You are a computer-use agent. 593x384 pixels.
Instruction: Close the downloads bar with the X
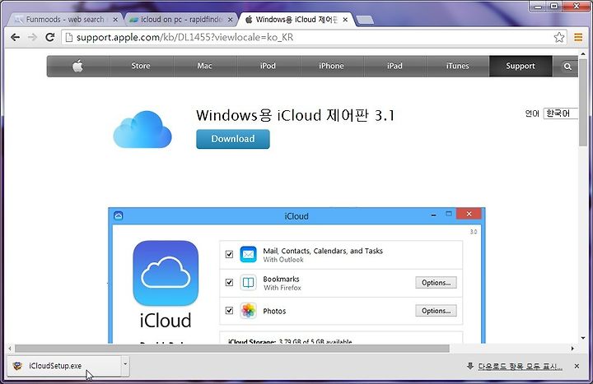tap(577, 366)
